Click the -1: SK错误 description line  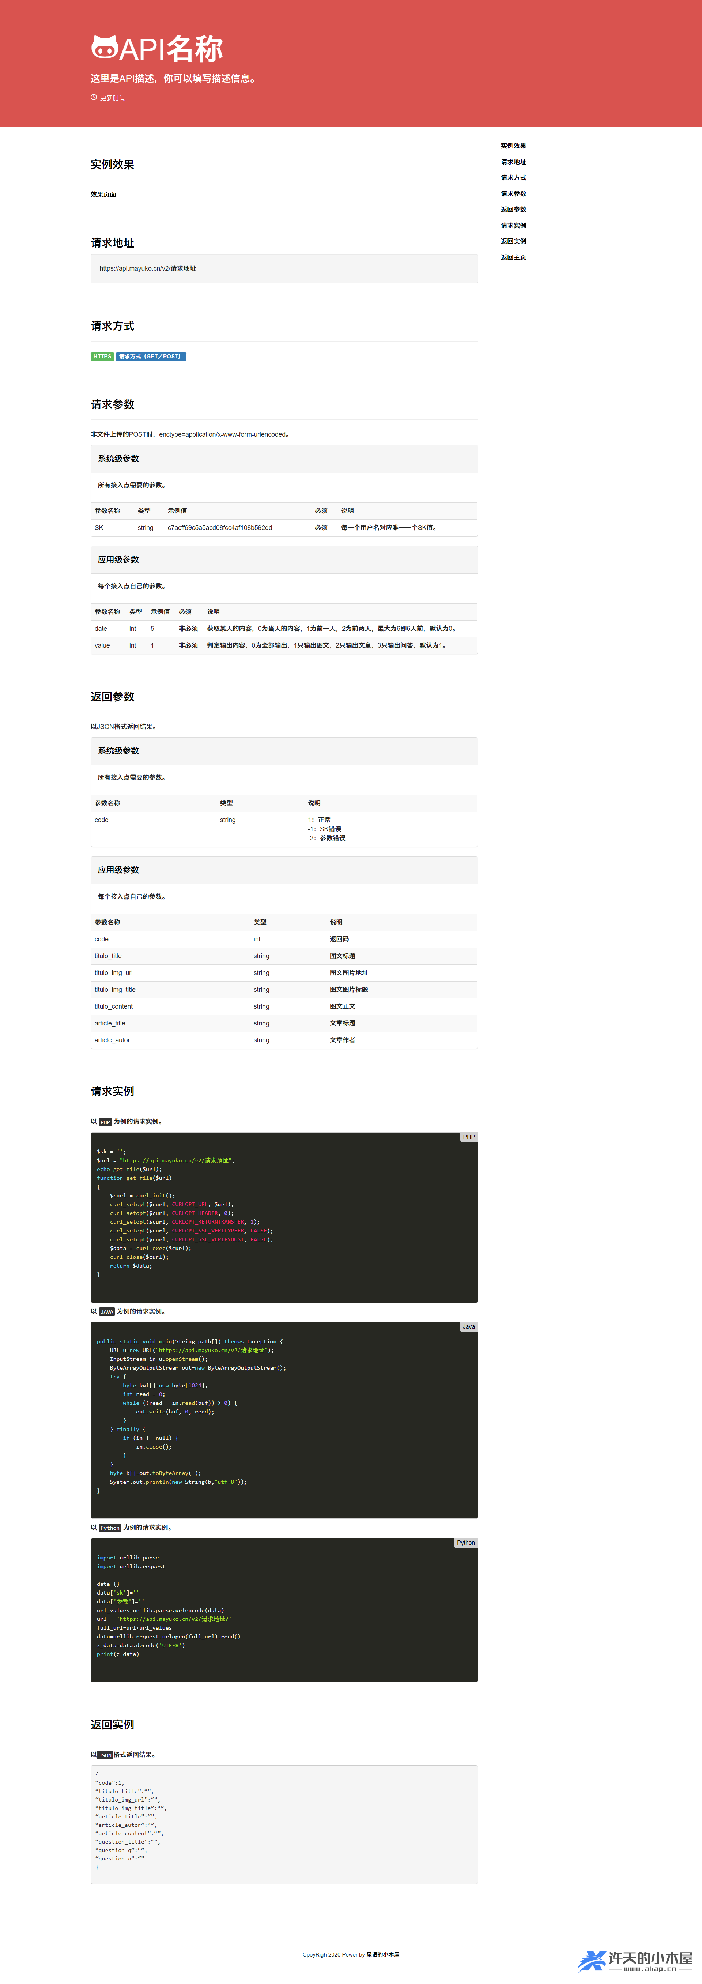324,829
